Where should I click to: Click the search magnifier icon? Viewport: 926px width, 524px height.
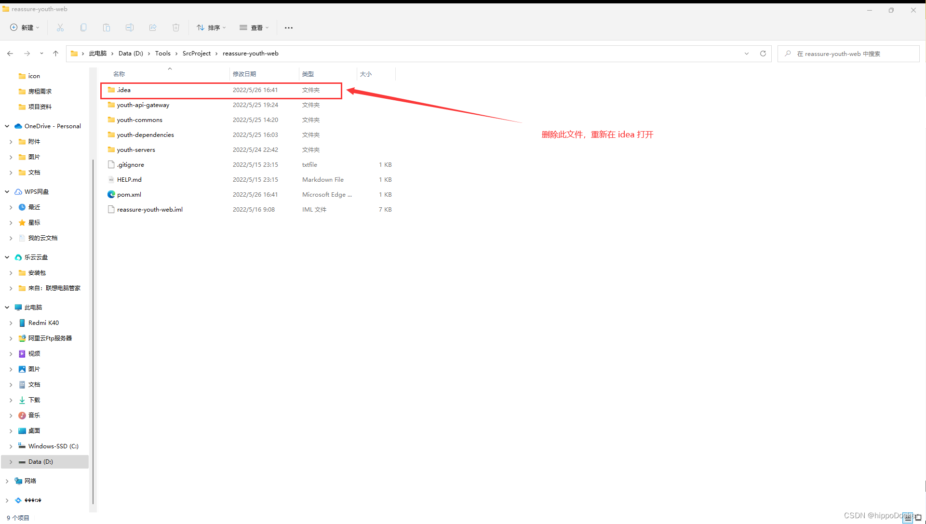(788, 54)
